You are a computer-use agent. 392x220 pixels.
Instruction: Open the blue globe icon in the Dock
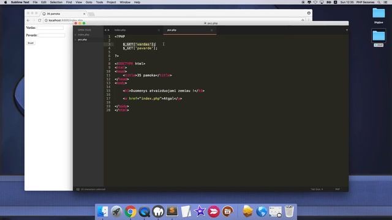click(262, 211)
